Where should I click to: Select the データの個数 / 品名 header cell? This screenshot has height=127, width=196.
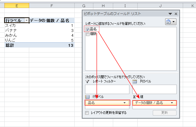(52, 20)
